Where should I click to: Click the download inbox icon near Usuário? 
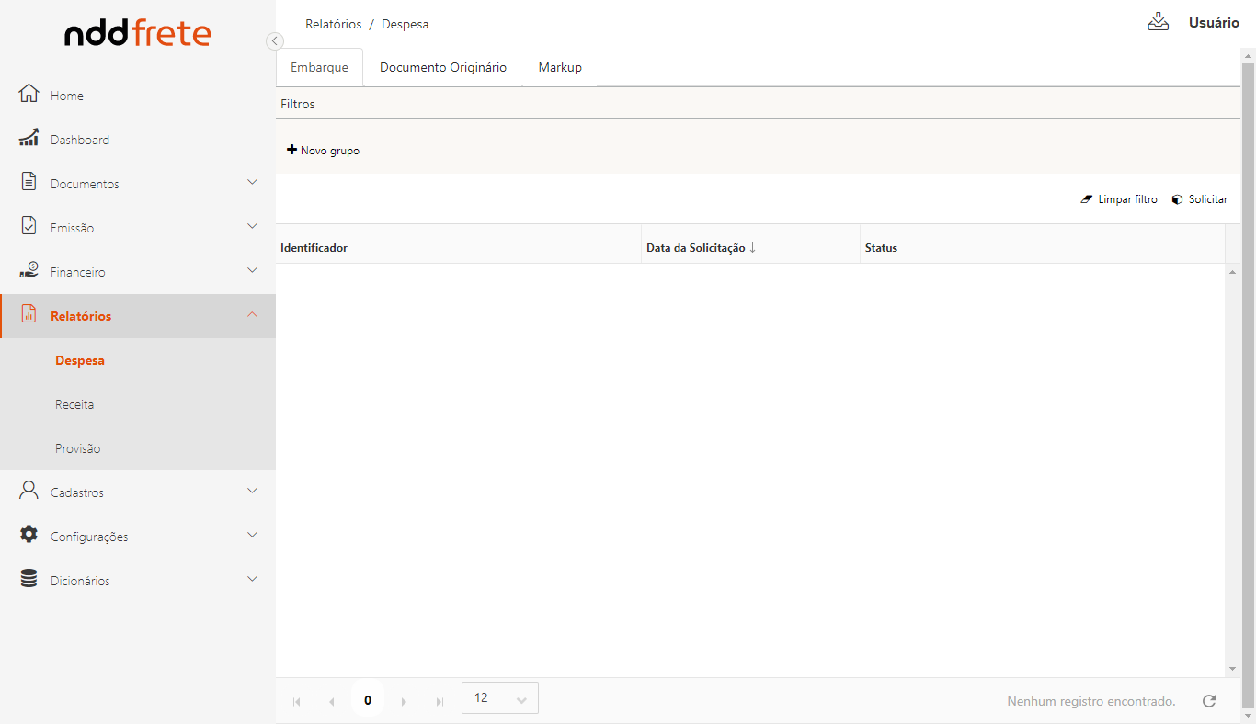[1158, 22]
